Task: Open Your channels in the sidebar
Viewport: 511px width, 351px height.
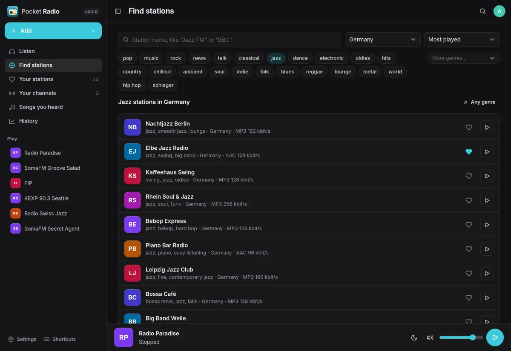Action: click(x=53, y=93)
